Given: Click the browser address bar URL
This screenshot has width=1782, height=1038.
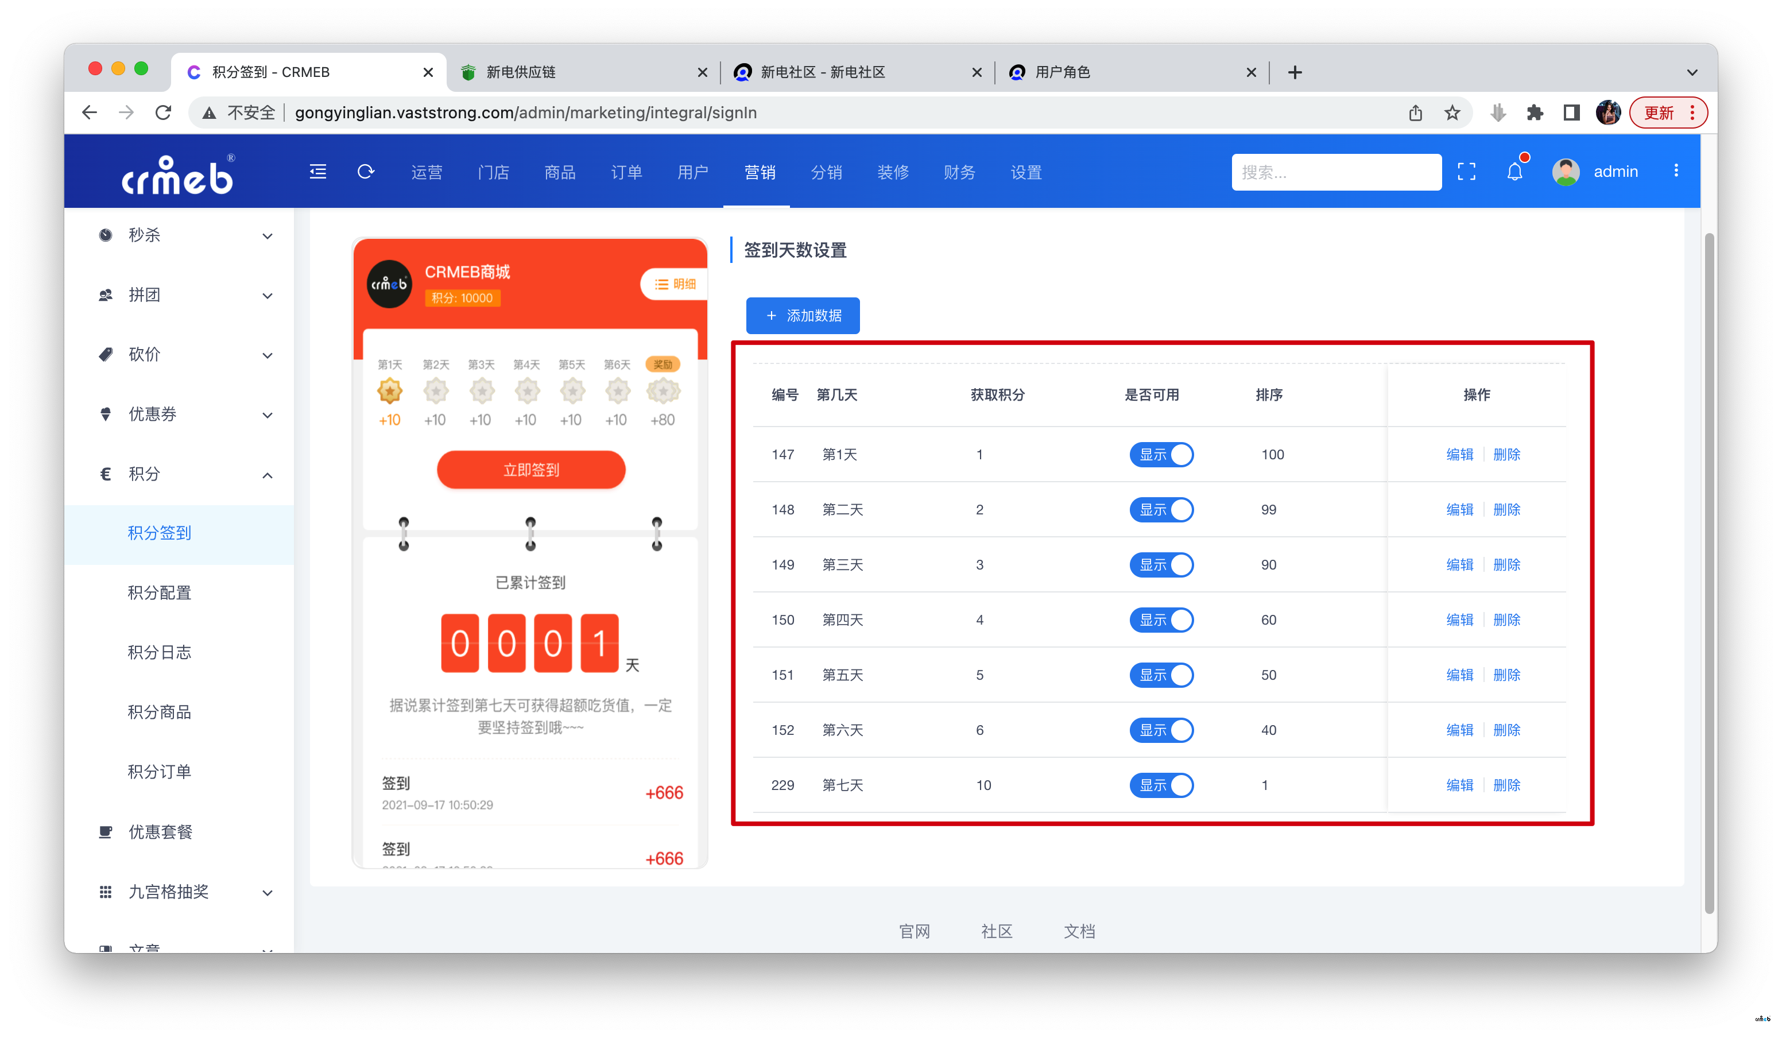Looking at the screenshot, I should pos(525,113).
